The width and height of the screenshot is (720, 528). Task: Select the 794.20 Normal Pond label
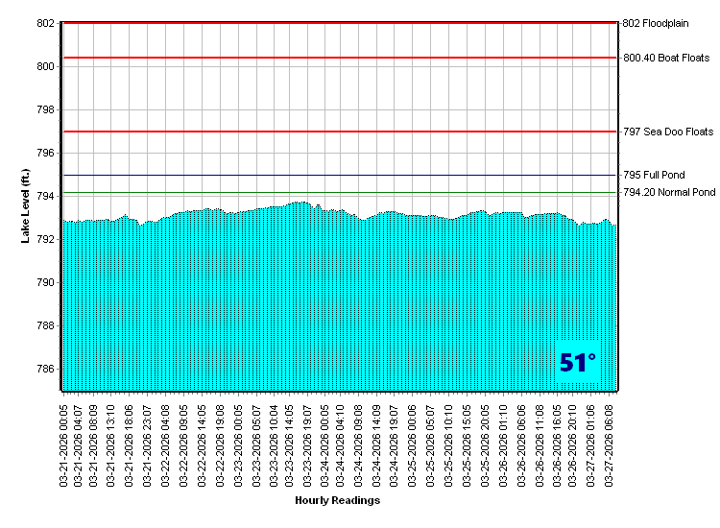[x=669, y=193]
